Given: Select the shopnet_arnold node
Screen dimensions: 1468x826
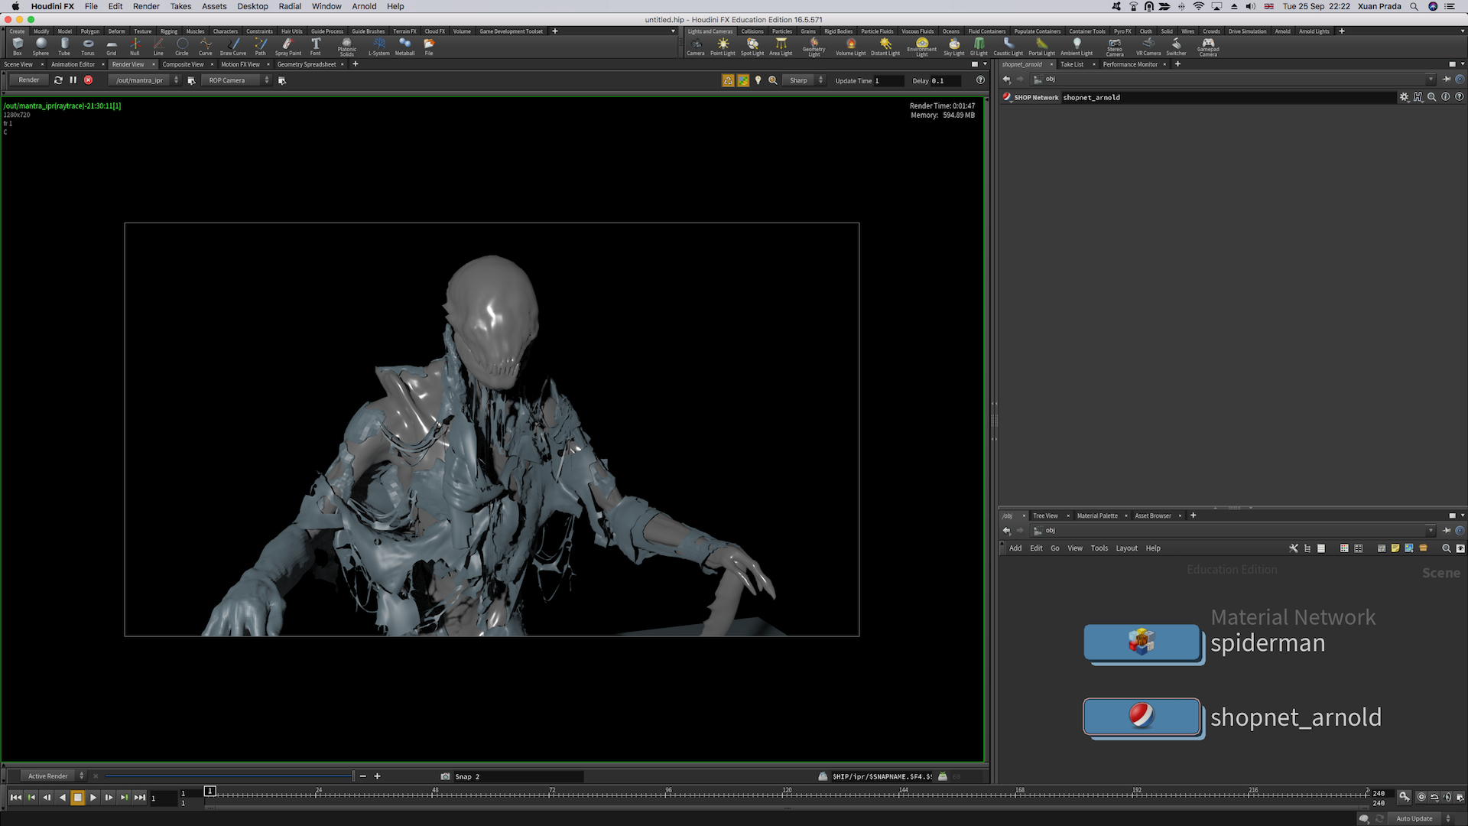Looking at the screenshot, I should [1142, 717].
